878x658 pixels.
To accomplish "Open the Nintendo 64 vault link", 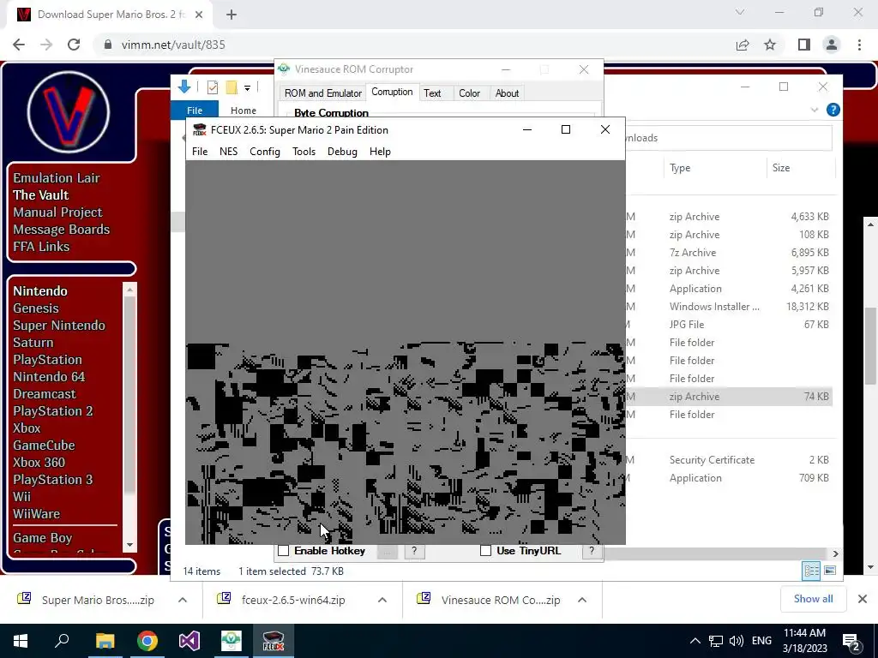I will pos(49,377).
